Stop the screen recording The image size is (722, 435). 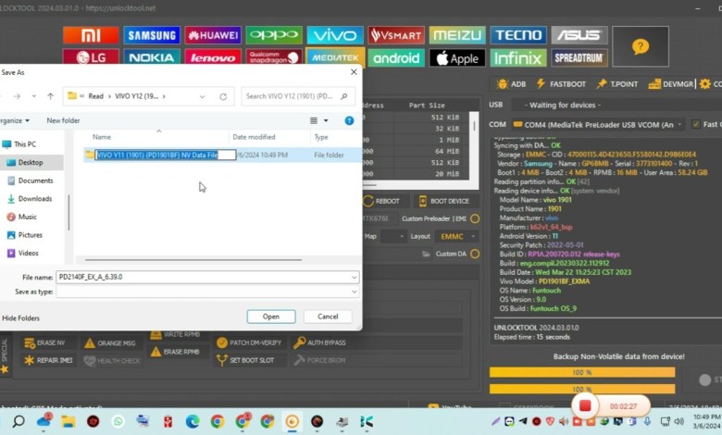click(x=585, y=405)
